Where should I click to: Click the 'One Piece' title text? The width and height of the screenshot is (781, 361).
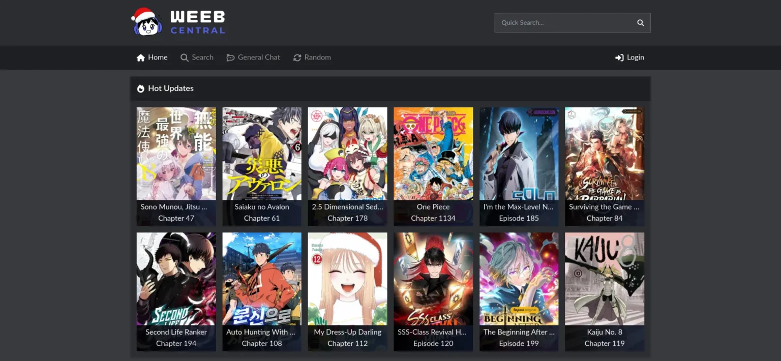pyautogui.click(x=433, y=207)
